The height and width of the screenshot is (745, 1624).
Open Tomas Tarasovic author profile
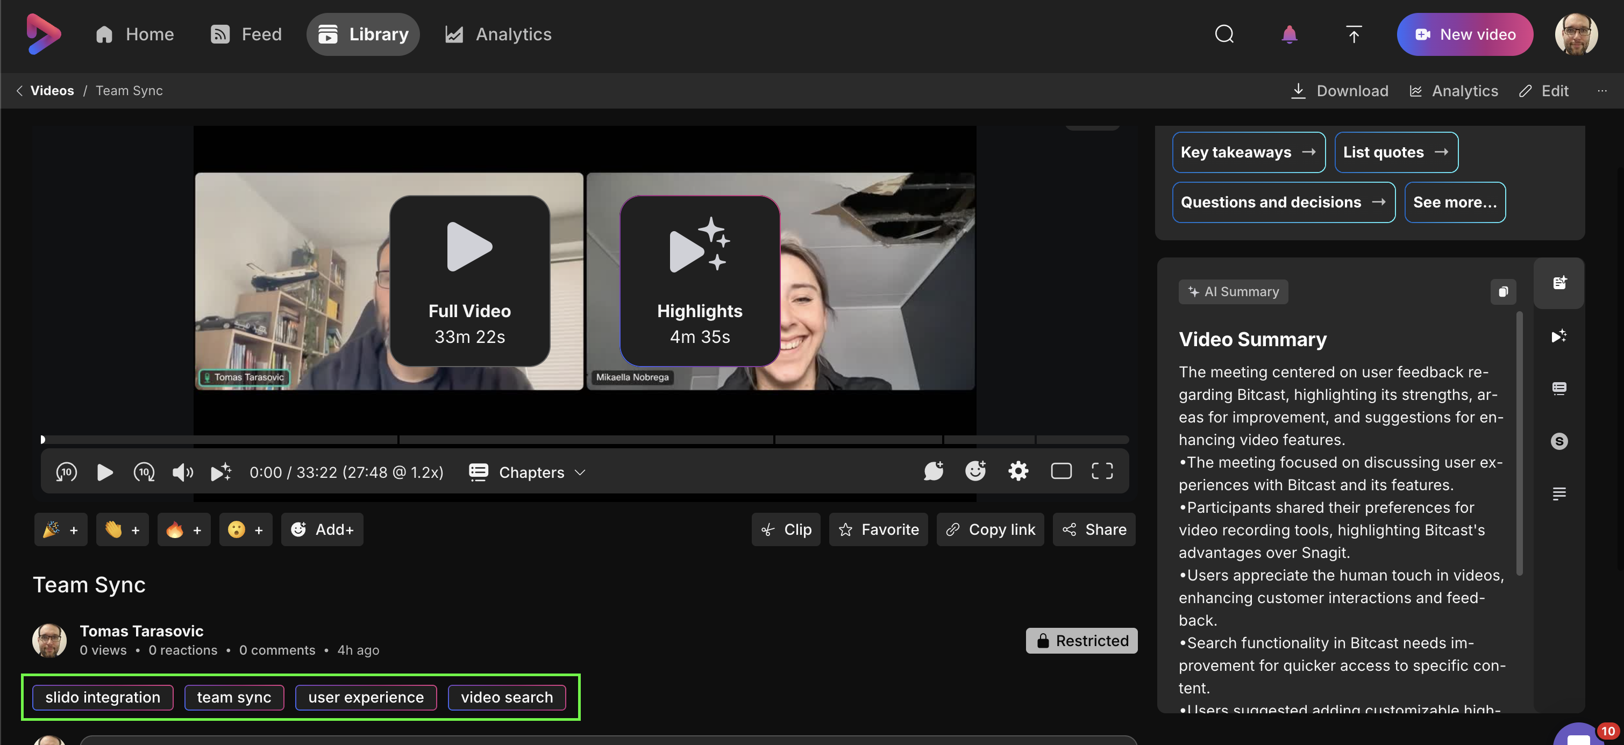click(x=141, y=631)
